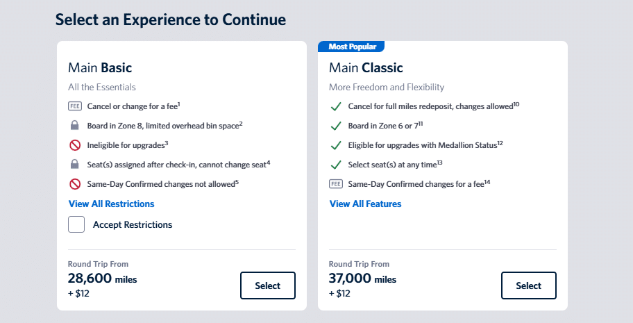Click the prohibited icon beside Same-Day Confirmed changes not allowed

tap(74, 184)
